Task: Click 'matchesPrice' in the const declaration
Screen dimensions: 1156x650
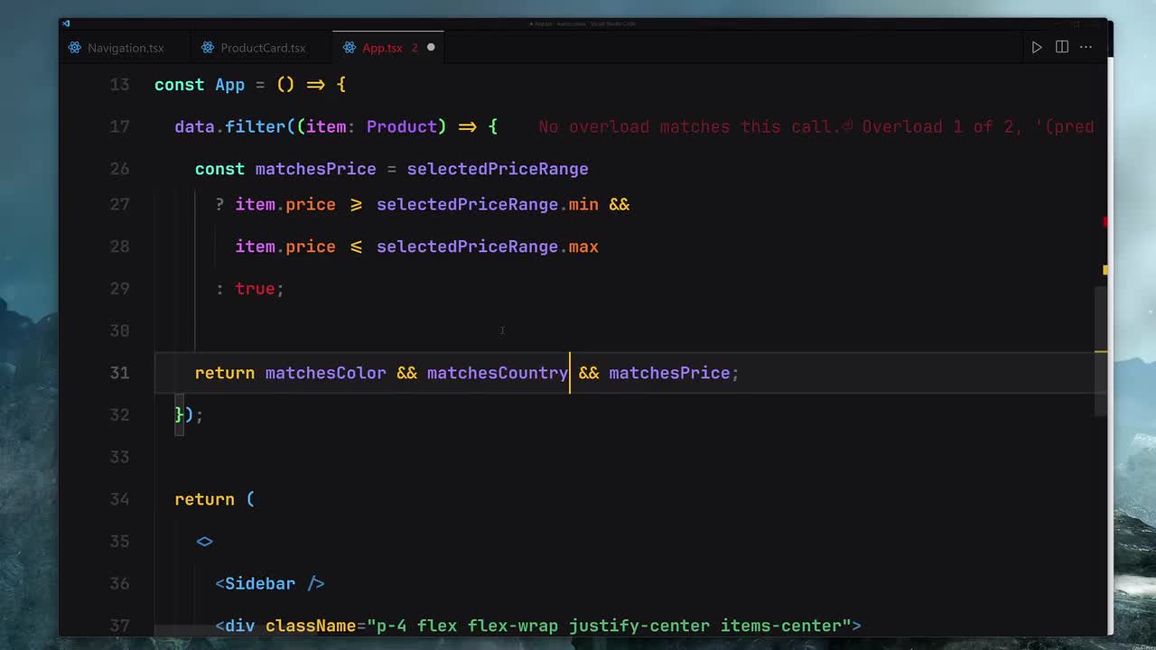Action: [315, 169]
